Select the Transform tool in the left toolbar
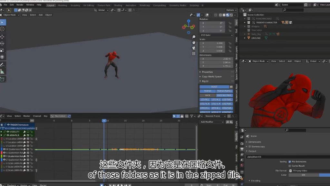Screen dimensions: 330x186 [2, 57]
